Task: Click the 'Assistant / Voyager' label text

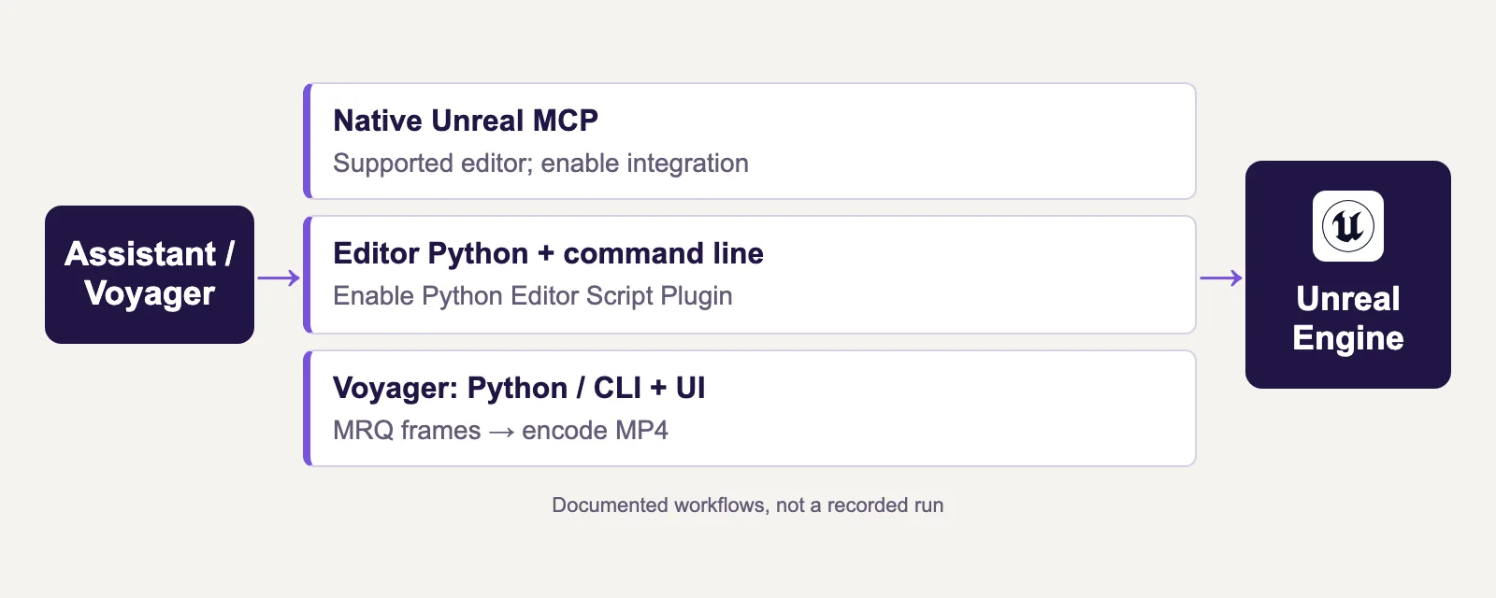Action: click(x=150, y=274)
